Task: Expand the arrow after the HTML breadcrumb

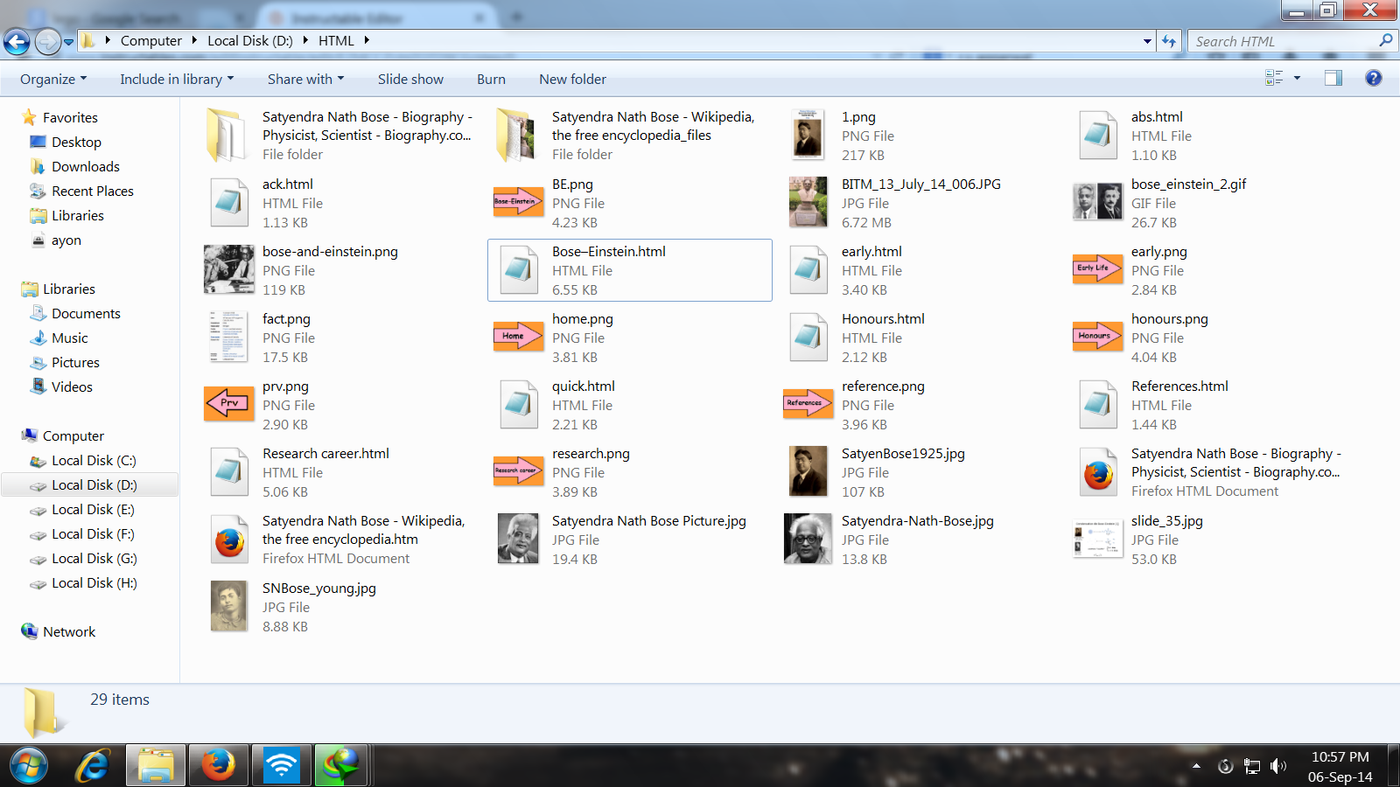Action: (x=367, y=40)
